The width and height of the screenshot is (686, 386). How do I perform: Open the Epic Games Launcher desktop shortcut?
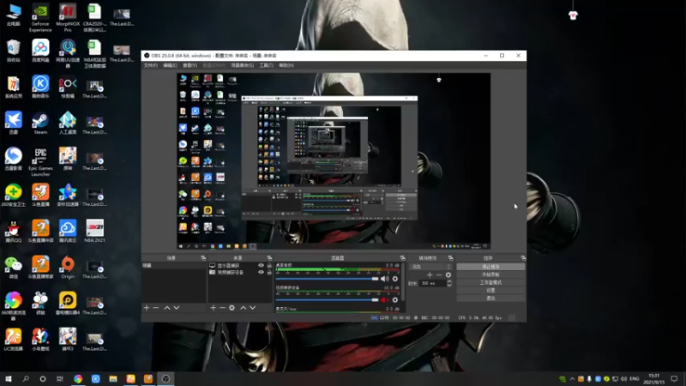(x=40, y=162)
